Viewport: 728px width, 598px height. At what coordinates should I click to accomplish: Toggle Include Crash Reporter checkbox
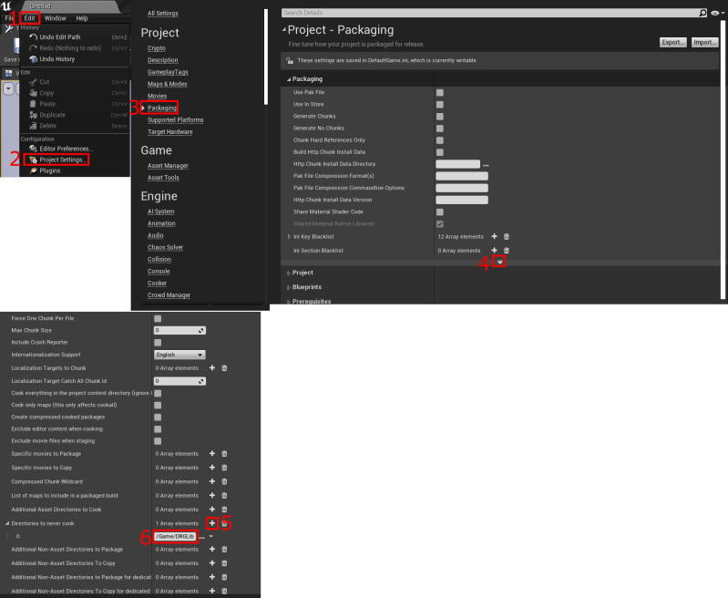pos(158,343)
